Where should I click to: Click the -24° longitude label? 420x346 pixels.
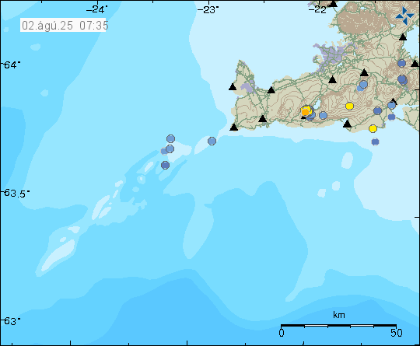pyautogui.click(x=96, y=9)
